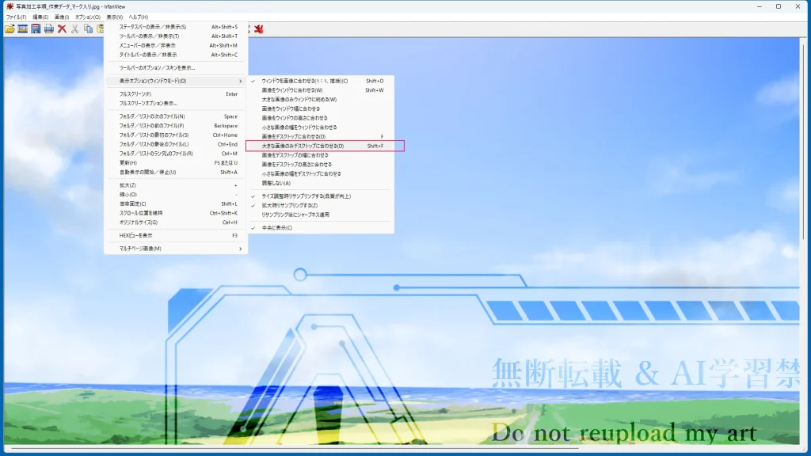Toggle ツールバーの表示／非表示(T)
The height and width of the screenshot is (456, 811).
(176, 36)
